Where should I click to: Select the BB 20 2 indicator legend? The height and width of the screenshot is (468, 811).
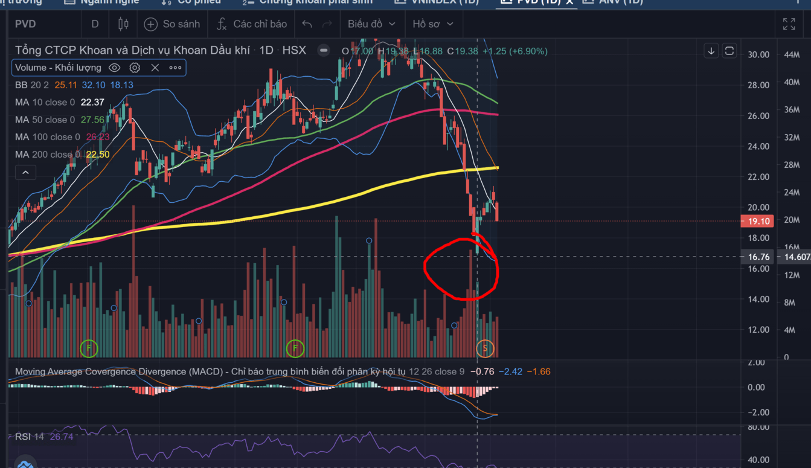(x=32, y=85)
